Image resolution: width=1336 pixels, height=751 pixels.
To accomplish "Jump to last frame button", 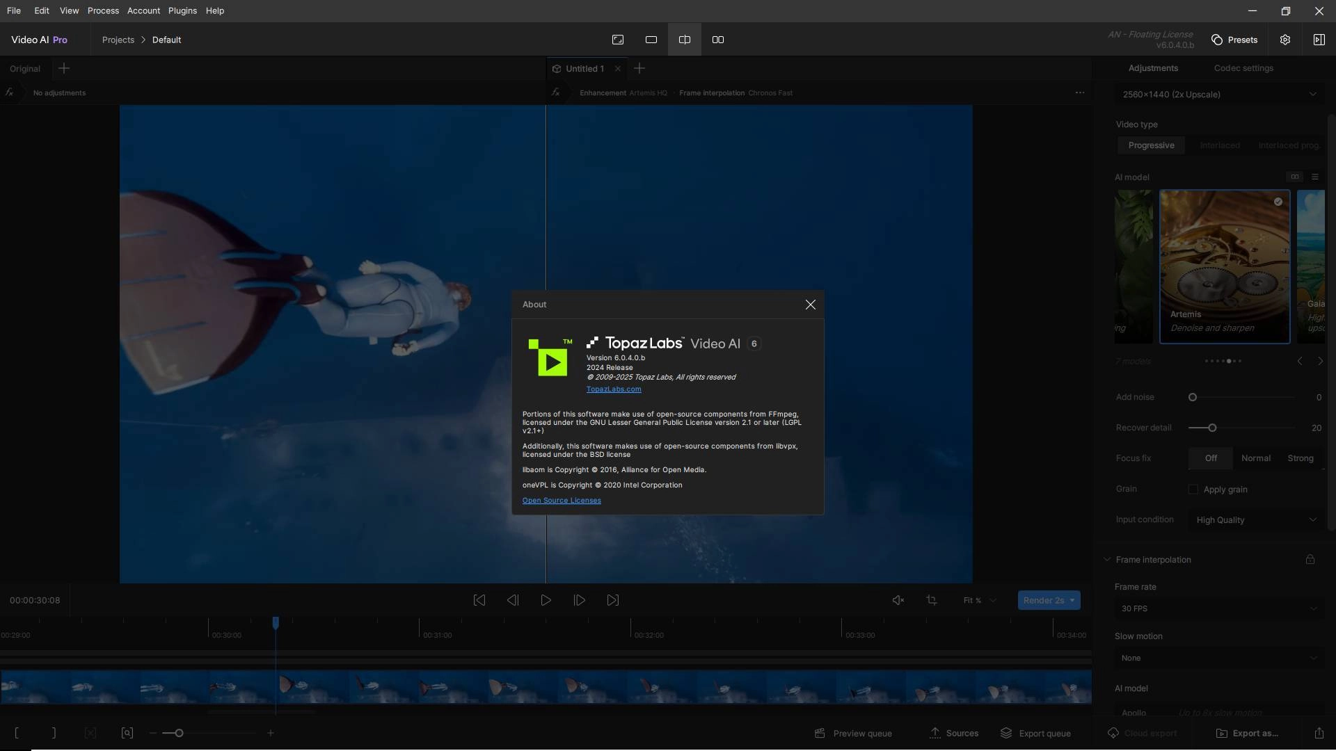I will (613, 600).
